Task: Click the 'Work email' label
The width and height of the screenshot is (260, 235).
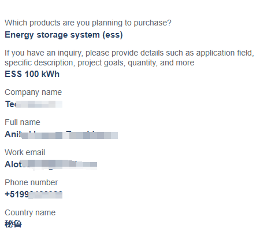Action: pyautogui.click(x=25, y=152)
